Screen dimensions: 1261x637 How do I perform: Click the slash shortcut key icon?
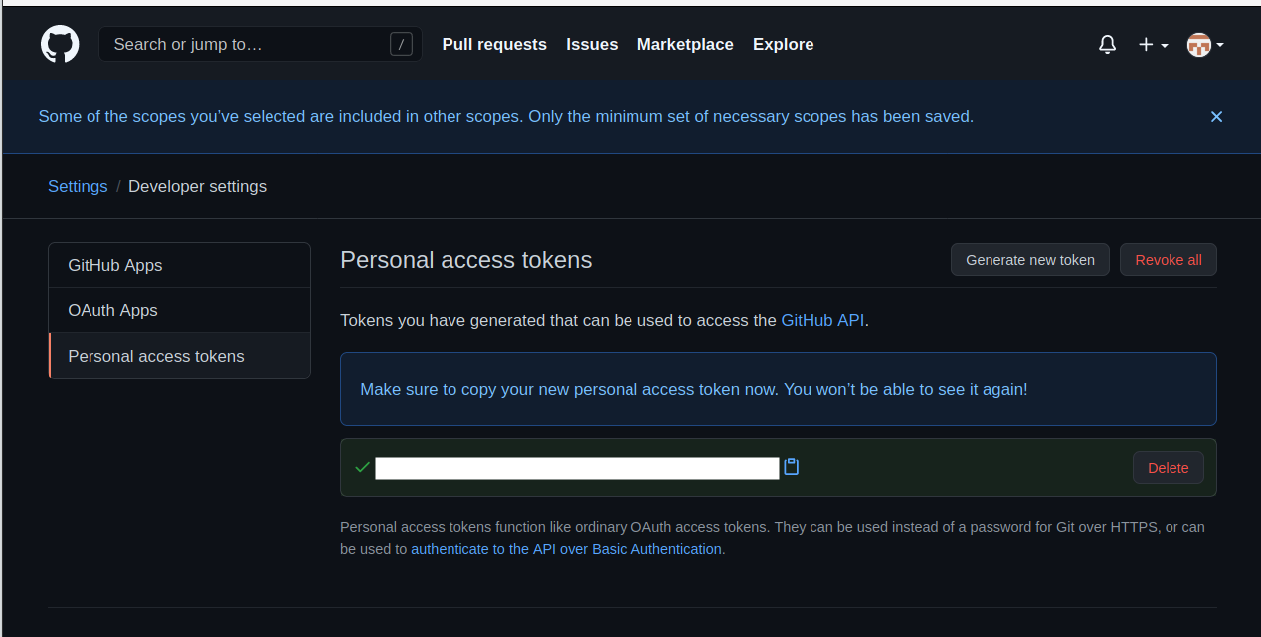pyautogui.click(x=401, y=44)
